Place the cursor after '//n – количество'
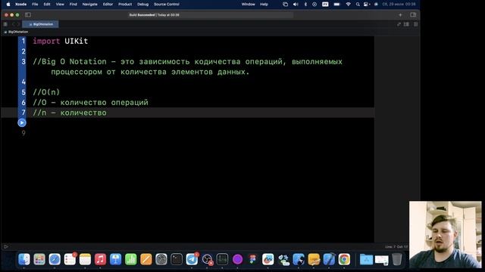 click(x=107, y=113)
